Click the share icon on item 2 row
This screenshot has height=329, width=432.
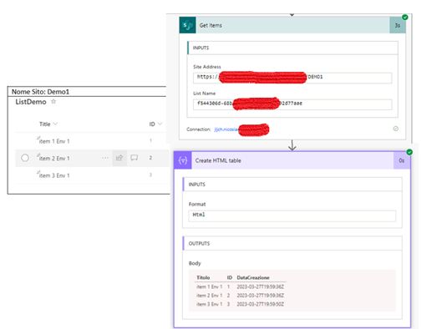[x=119, y=158]
